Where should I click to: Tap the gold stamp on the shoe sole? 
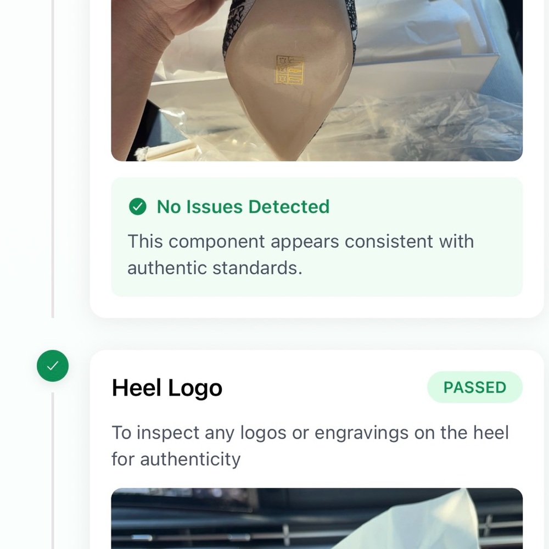click(x=289, y=70)
